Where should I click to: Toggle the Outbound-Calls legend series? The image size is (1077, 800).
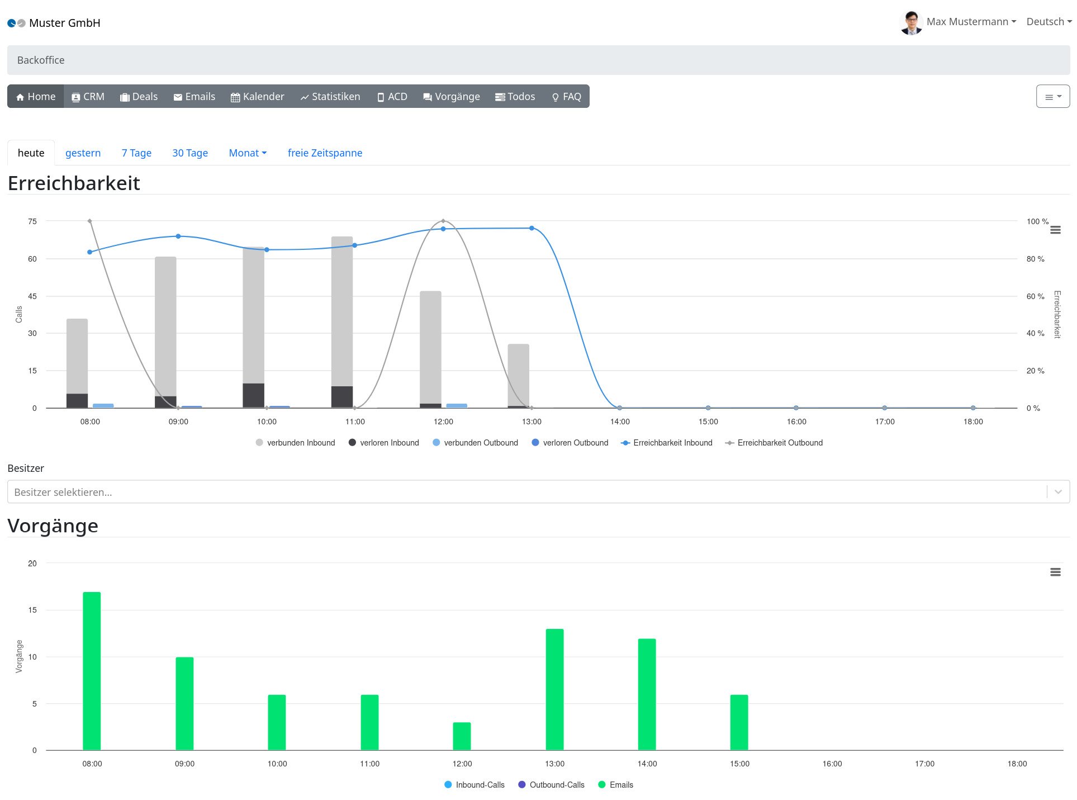pos(551,785)
